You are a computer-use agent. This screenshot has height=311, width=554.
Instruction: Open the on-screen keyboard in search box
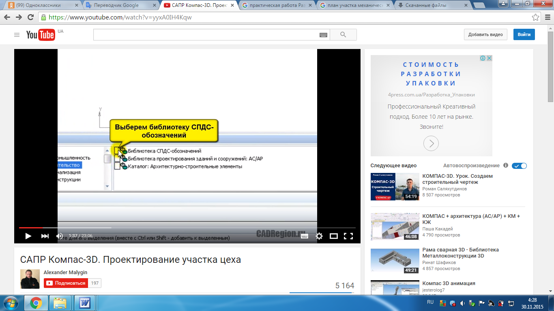tap(323, 35)
